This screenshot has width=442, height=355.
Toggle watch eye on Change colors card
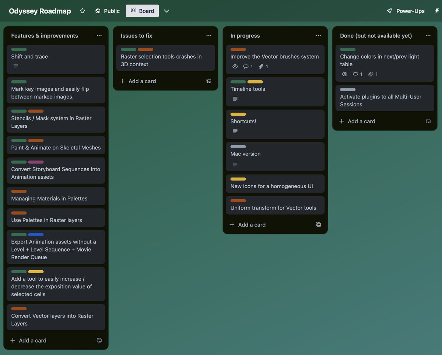click(x=345, y=74)
